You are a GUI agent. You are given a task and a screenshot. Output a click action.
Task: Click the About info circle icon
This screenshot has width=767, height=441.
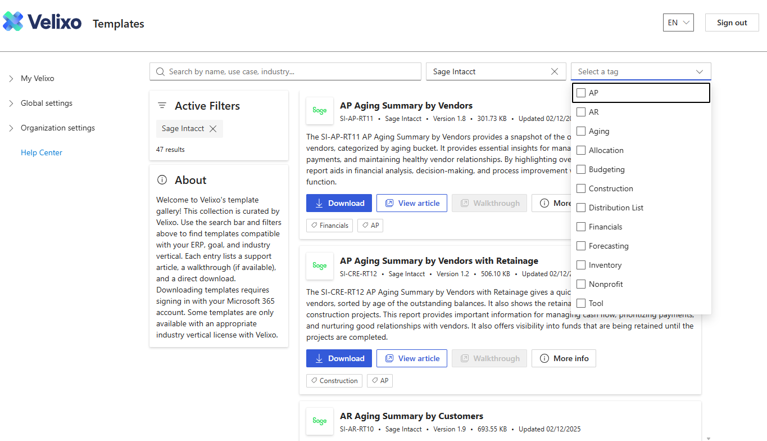coord(162,180)
